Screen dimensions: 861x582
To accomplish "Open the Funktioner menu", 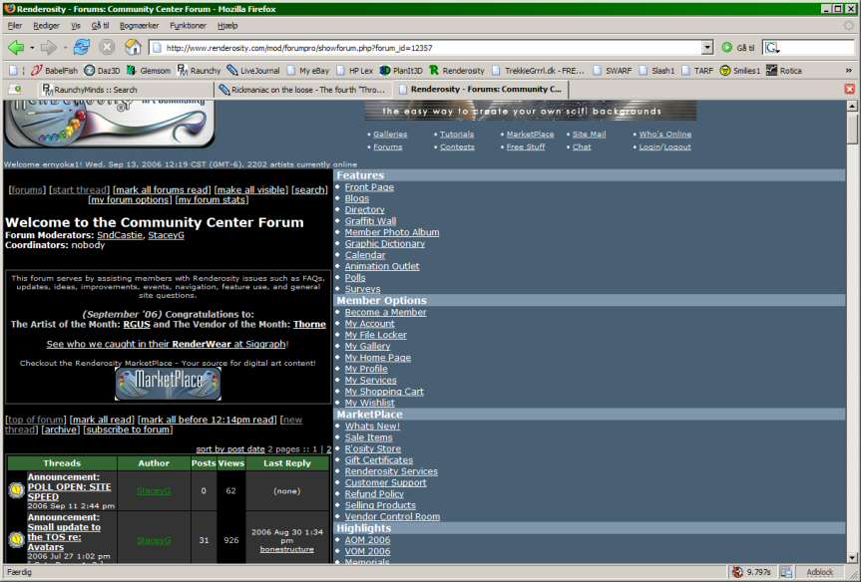I will pyautogui.click(x=188, y=25).
